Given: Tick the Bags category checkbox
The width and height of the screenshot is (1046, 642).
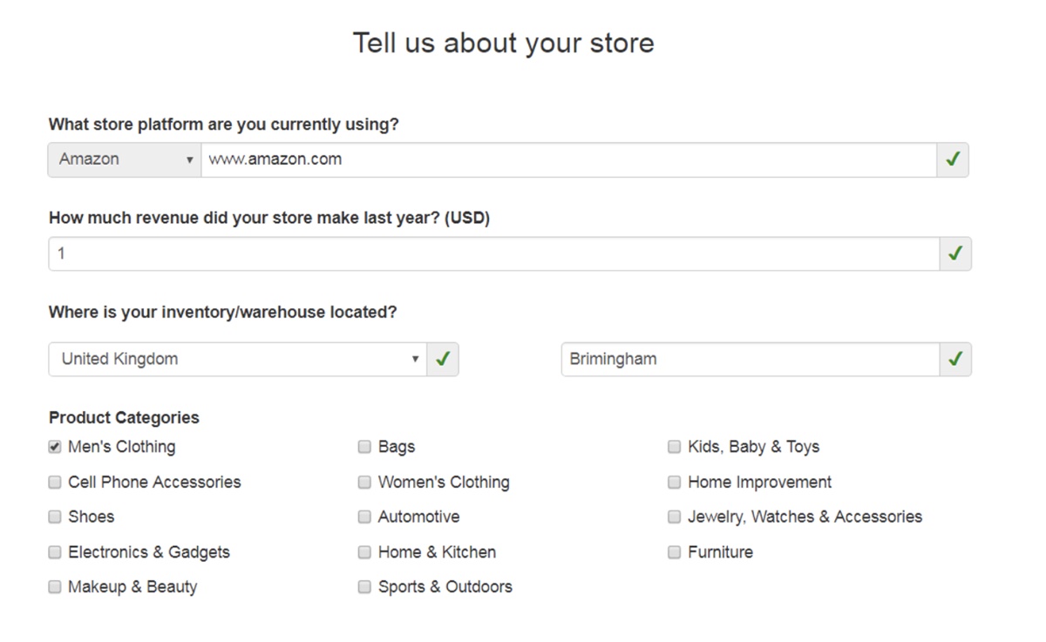Looking at the screenshot, I should tap(364, 447).
